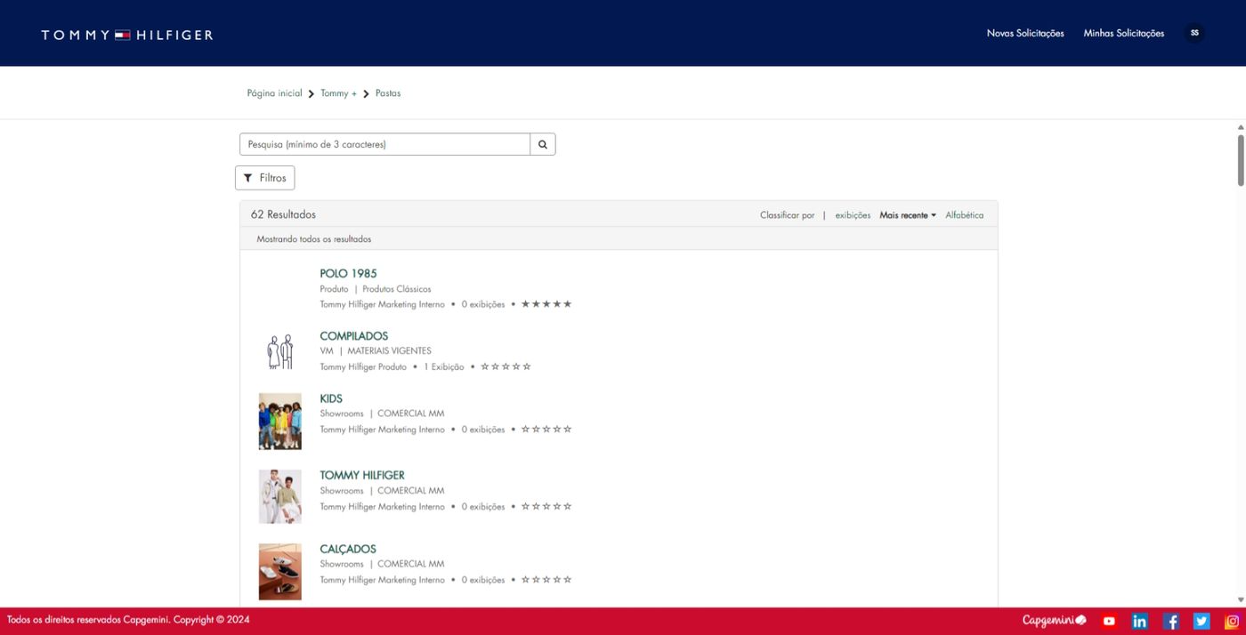The image size is (1246, 635).
Task: Focus the Pesquisa search input field
Action: (384, 144)
